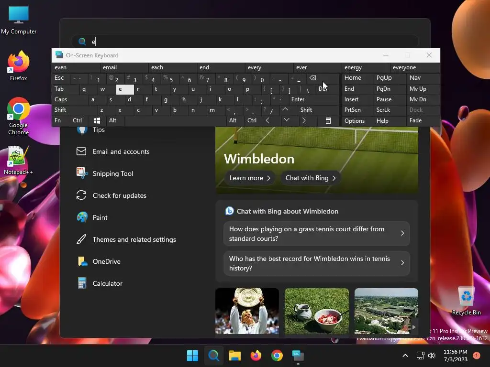This screenshot has width=490, height=367.
Task: Click the Search icon on the taskbar
Action: click(x=214, y=356)
